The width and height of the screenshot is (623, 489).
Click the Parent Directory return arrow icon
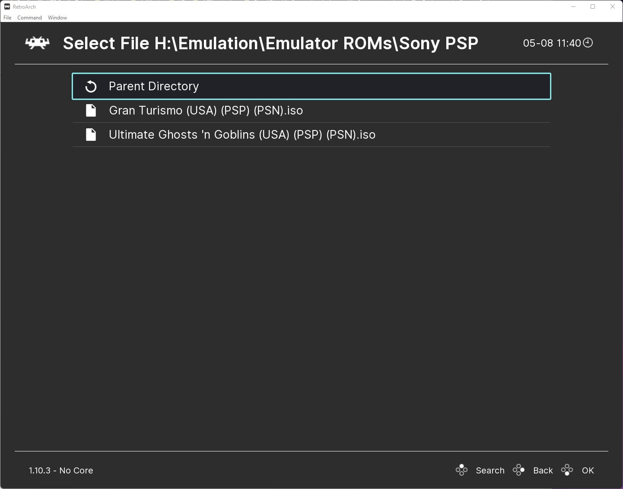91,86
